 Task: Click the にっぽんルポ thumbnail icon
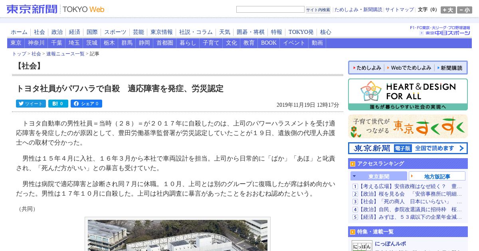[362, 246]
